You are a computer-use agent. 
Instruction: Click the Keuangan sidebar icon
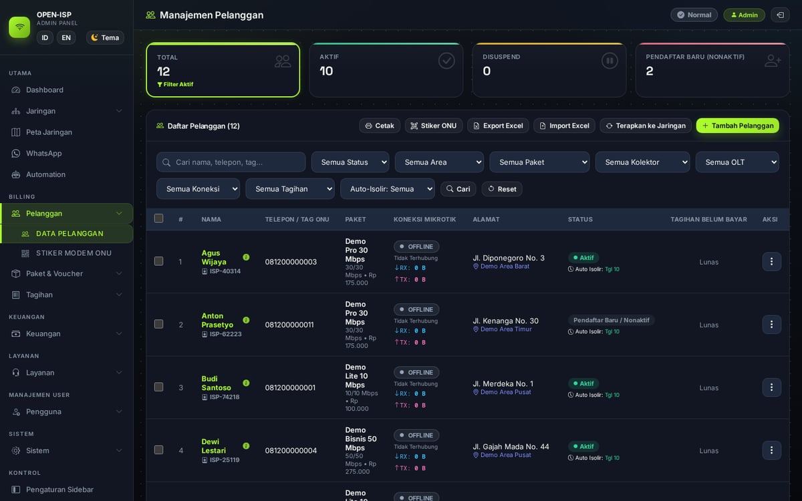pos(16,333)
